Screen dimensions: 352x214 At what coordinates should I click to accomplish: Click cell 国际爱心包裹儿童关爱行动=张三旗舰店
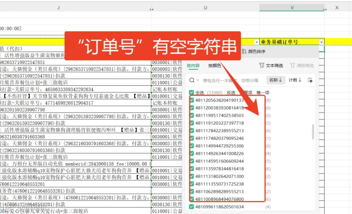click(x=75, y=211)
